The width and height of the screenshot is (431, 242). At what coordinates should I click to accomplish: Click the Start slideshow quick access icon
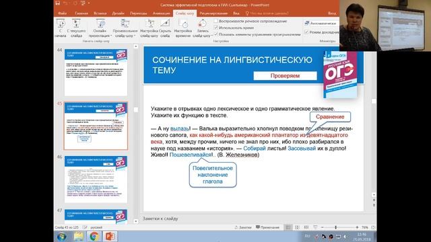coord(83,3)
